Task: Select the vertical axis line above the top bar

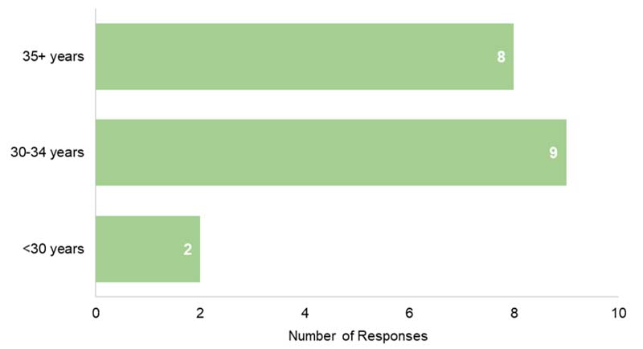Action: tap(96, 16)
